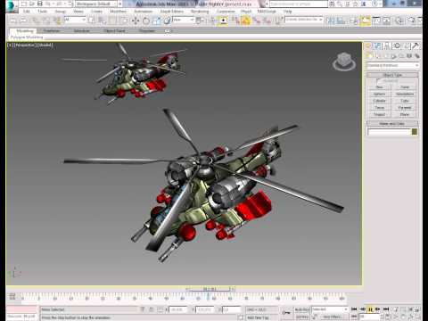Switch to the Motion command panel tab
428x321 pixels.
tap(397, 45)
